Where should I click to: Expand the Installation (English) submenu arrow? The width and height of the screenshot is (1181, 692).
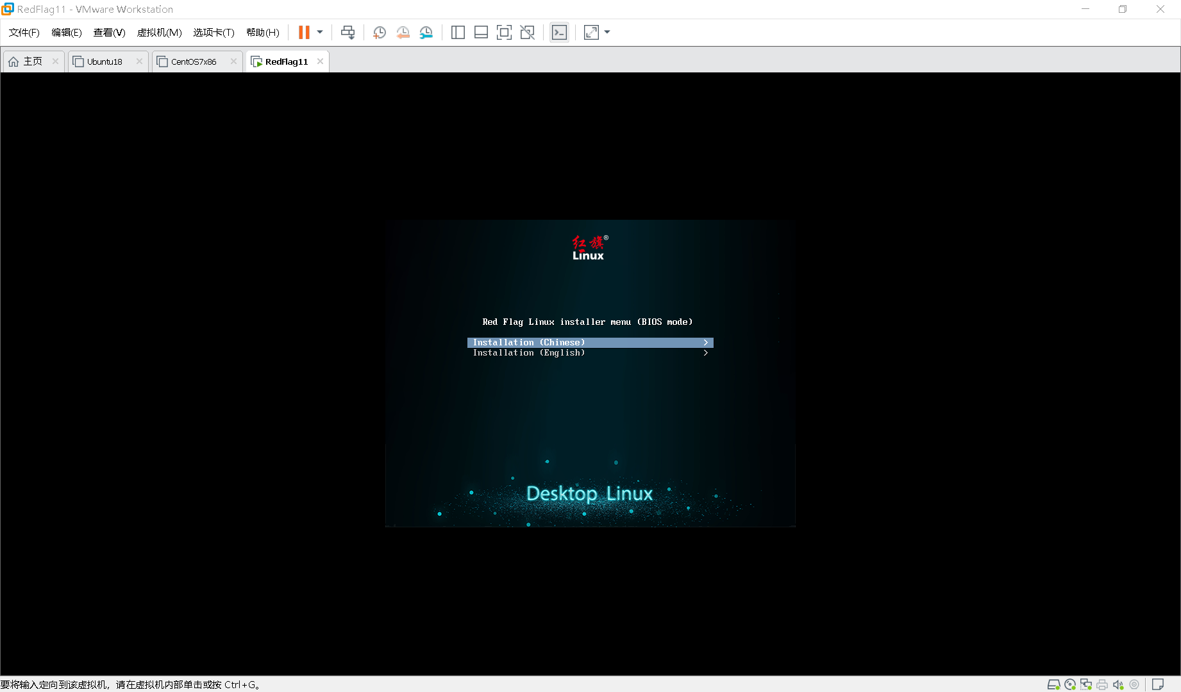pyautogui.click(x=705, y=353)
